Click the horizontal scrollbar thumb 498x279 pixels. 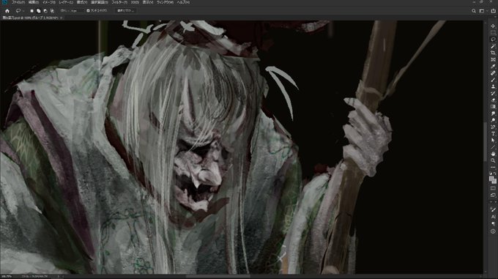pos(218,276)
